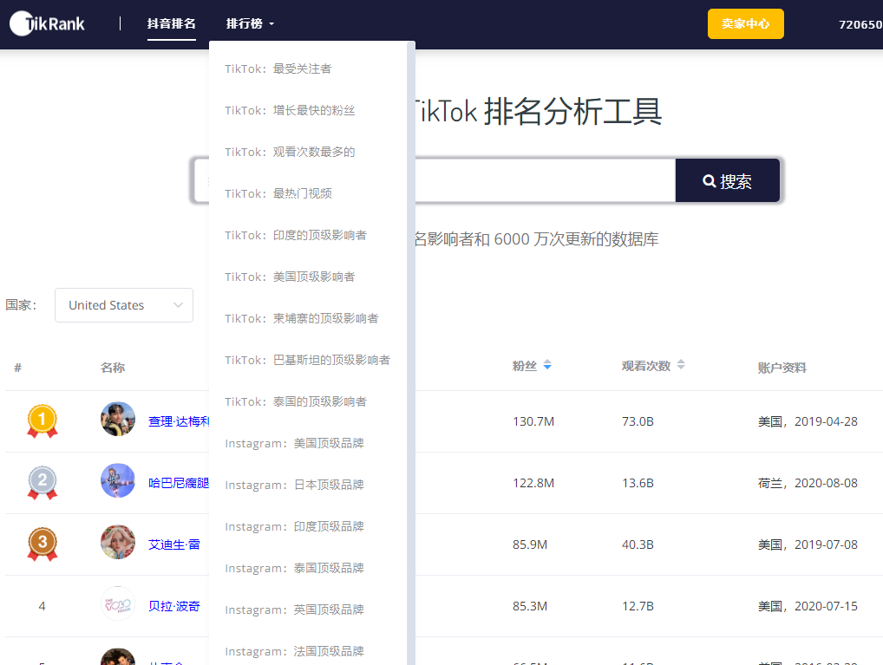The width and height of the screenshot is (883, 665).
Task: Toggle sorting on 观看次数 column
Action: click(x=681, y=366)
